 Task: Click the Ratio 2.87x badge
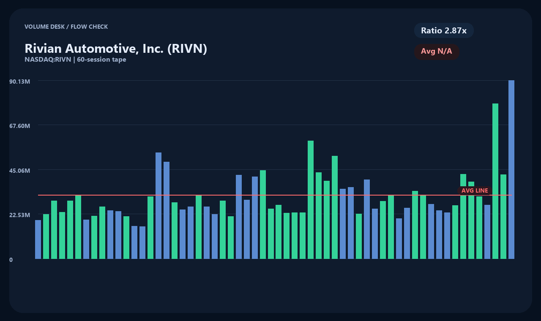click(x=444, y=30)
